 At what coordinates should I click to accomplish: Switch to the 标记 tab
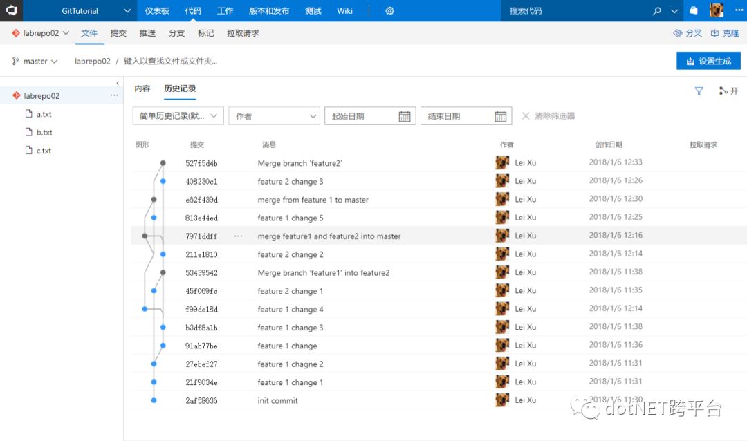205,33
